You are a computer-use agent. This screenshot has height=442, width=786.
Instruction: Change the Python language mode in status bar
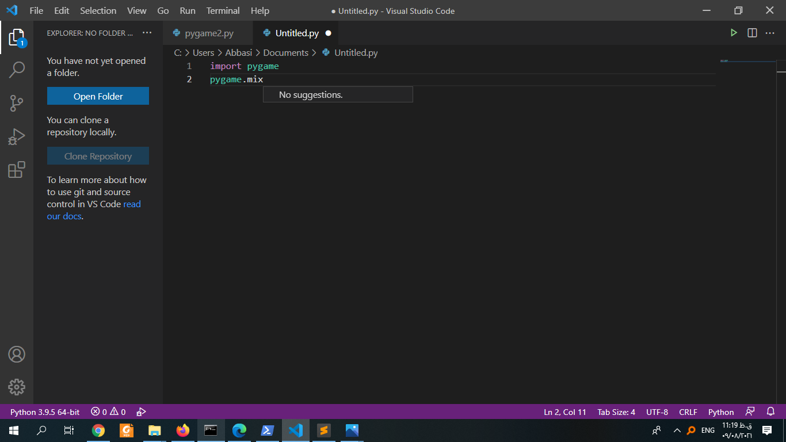(721, 412)
